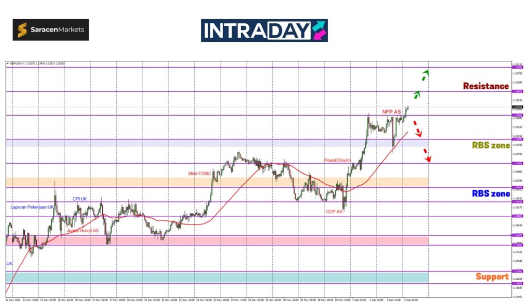Select the Powell Dovish annotation label
529x303 pixels.
click(337, 161)
